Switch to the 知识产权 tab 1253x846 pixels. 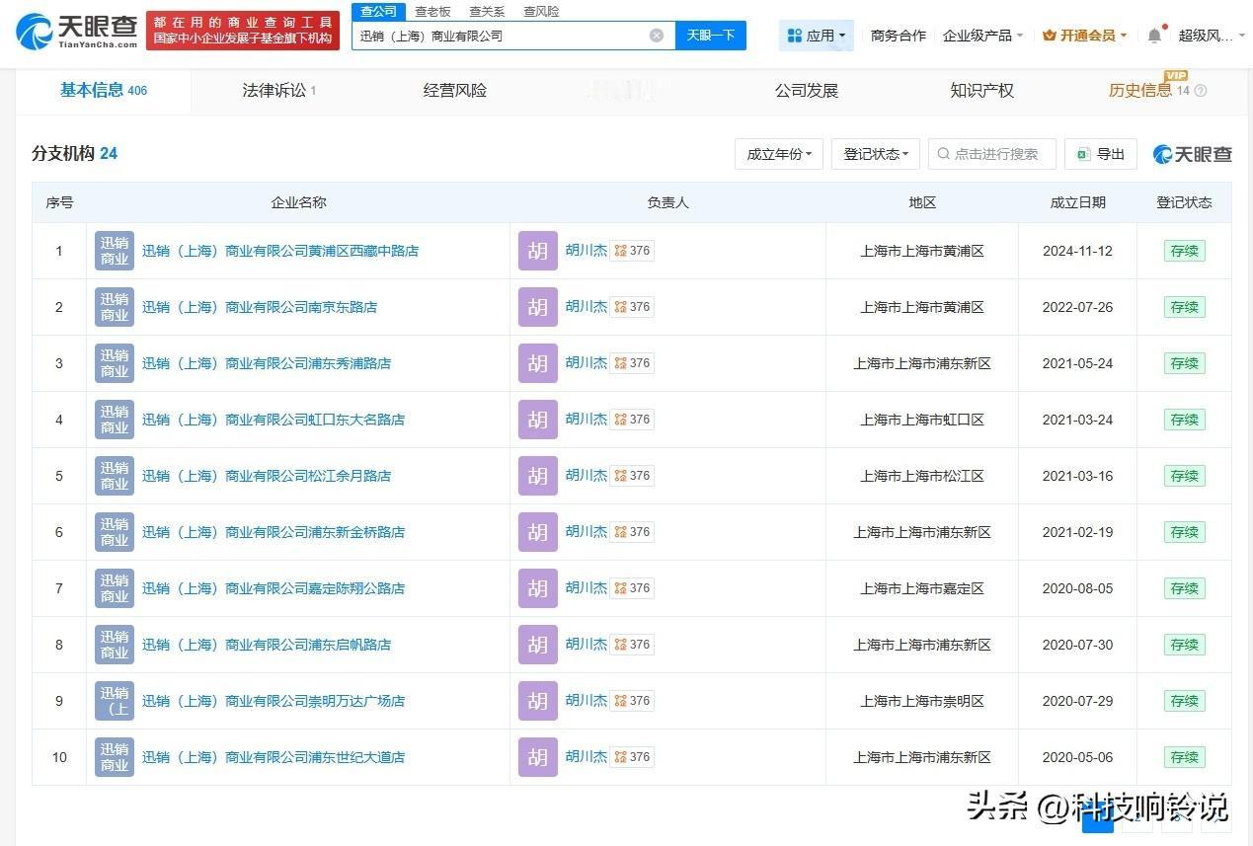point(981,91)
